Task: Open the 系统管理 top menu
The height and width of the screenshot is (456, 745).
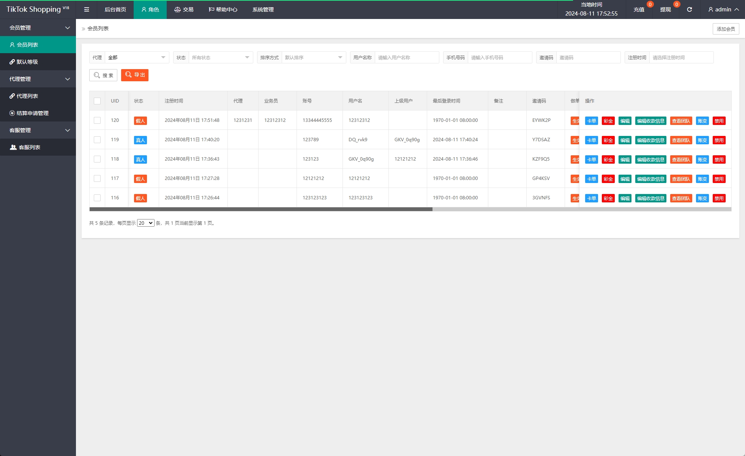Action: click(x=263, y=9)
